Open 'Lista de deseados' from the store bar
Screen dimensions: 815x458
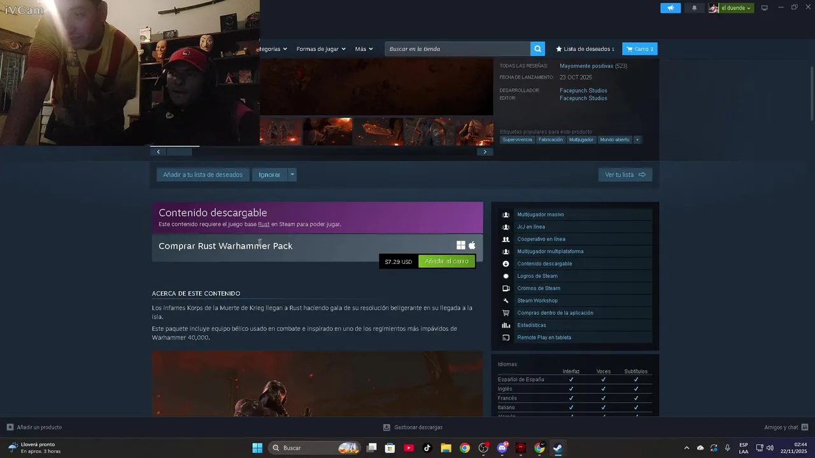[x=585, y=49]
